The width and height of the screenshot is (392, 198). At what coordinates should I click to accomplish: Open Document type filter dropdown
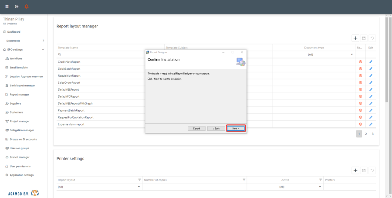[352, 55]
